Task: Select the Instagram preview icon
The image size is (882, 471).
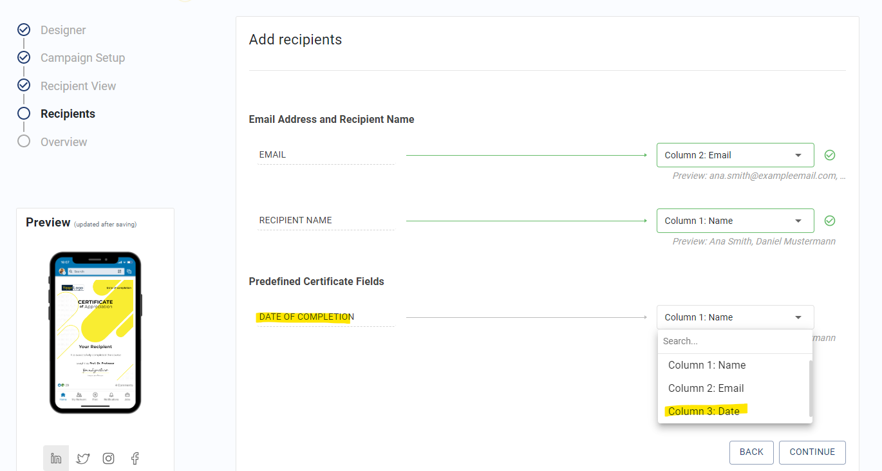Action: pos(109,458)
